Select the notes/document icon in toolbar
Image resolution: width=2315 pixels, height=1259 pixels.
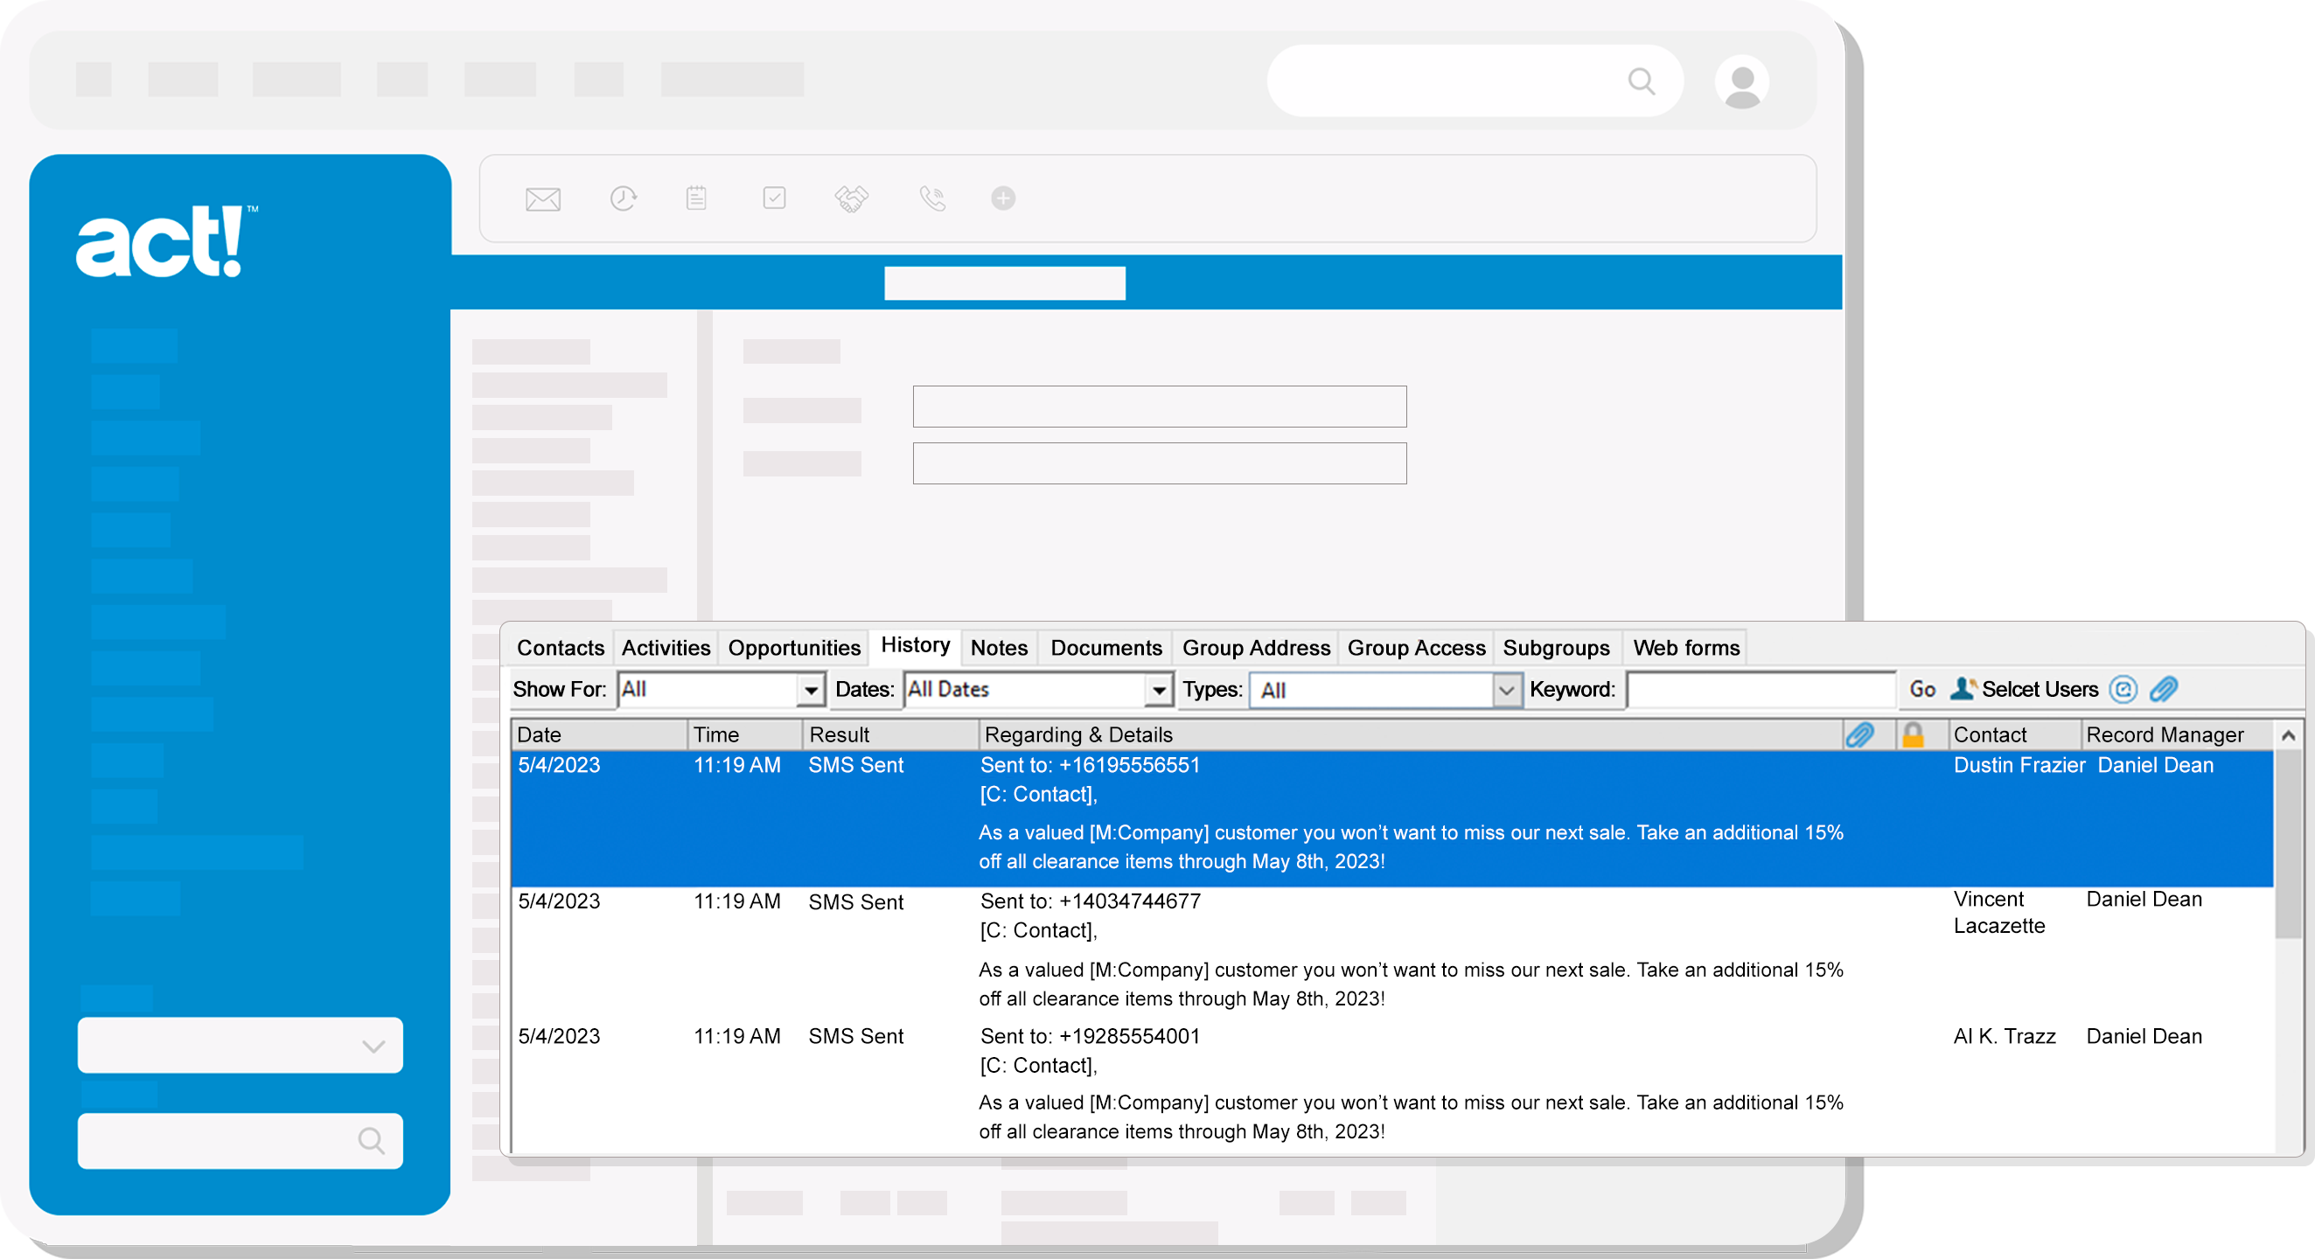(696, 197)
